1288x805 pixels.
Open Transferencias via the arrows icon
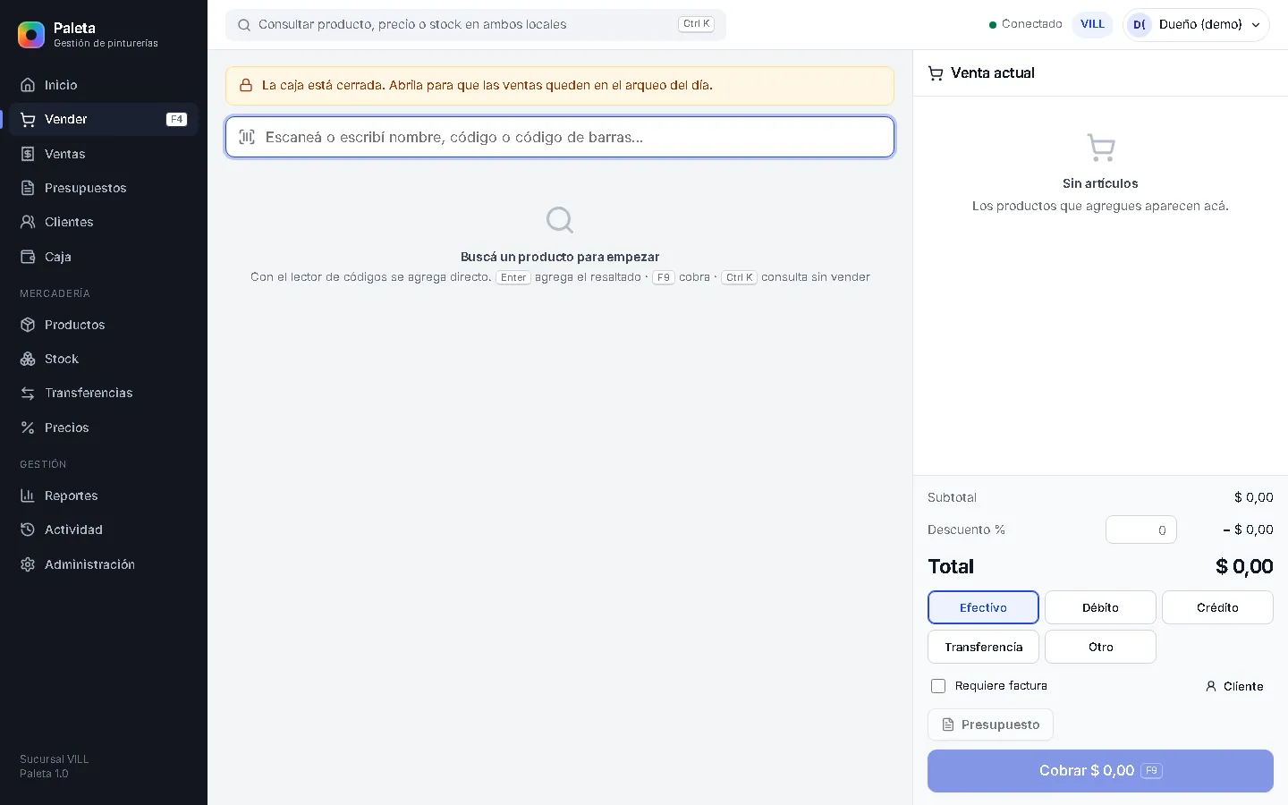click(x=28, y=393)
